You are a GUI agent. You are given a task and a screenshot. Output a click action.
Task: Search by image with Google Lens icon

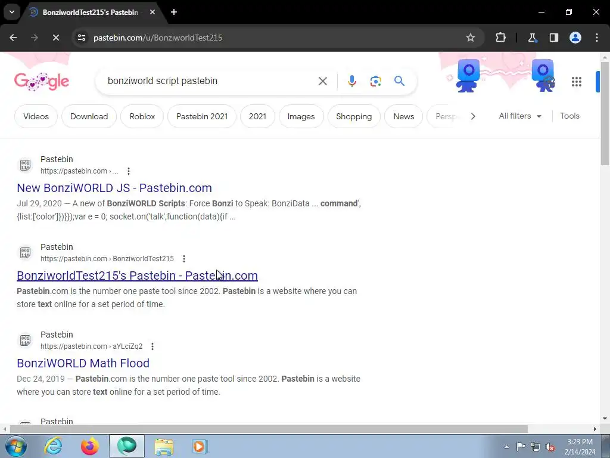[375, 81]
